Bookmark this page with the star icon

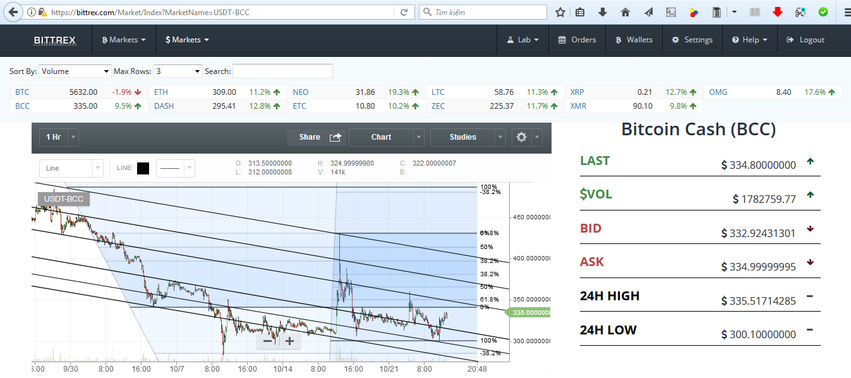click(x=560, y=12)
